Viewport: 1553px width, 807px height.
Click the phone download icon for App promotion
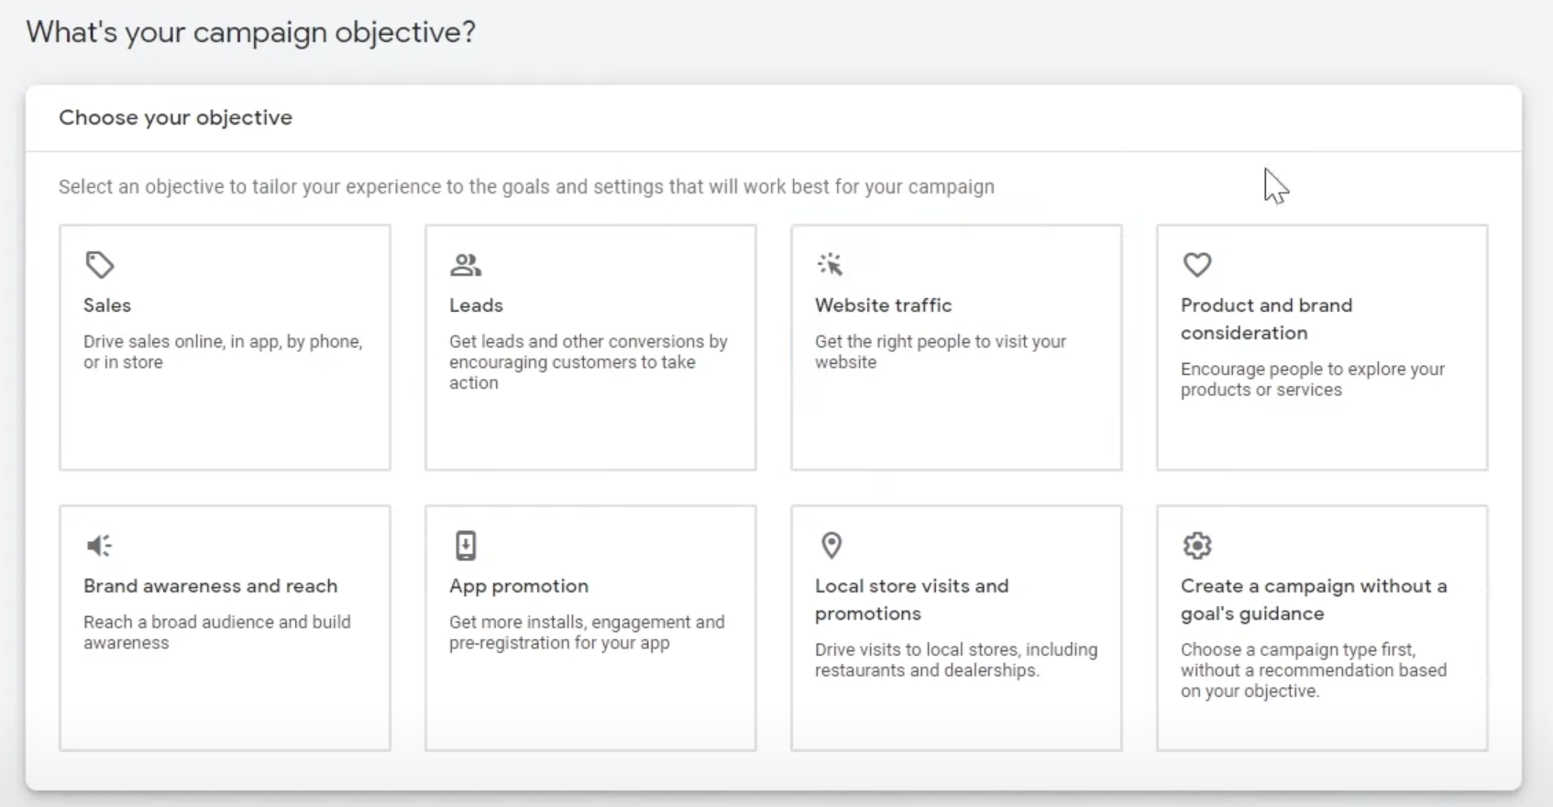[466, 546]
